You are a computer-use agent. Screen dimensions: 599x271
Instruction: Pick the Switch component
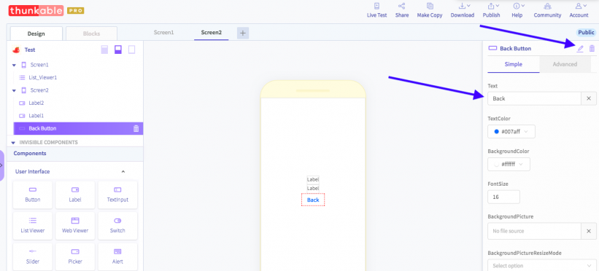(x=117, y=226)
